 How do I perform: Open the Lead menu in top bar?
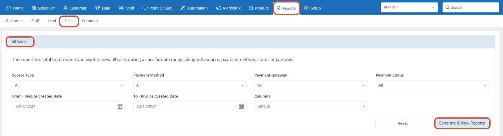[x=102, y=8]
